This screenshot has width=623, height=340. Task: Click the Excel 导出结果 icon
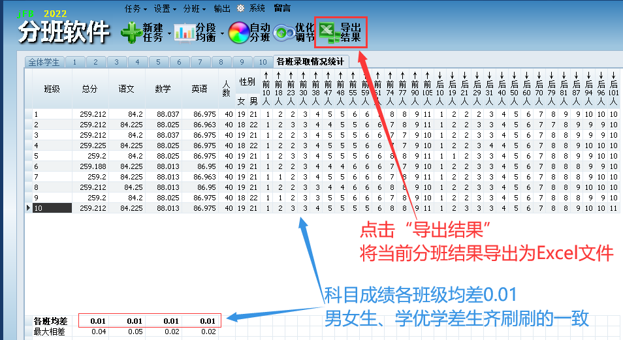click(329, 33)
